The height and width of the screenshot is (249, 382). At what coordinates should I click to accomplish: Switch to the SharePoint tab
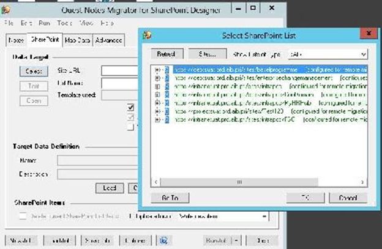(x=45, y=39)
